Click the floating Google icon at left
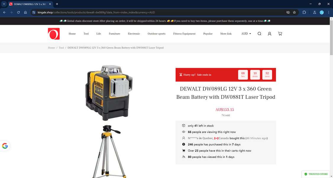The height and width of the screenshot is (178, 333). click(x=5, y=146)
